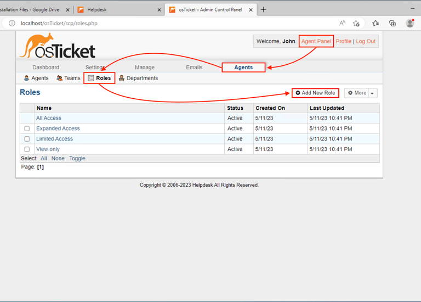421x302 pixels.
Task: Switch to the Helpdesk browser tab
Action: click(x=120, y=10)
